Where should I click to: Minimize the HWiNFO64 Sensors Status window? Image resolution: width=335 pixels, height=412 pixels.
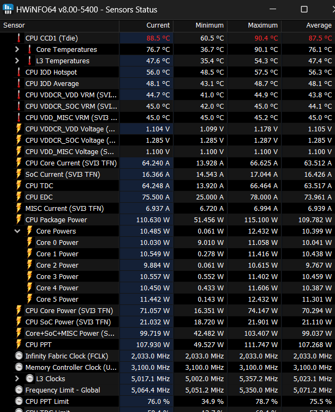(x=273, y=9)
